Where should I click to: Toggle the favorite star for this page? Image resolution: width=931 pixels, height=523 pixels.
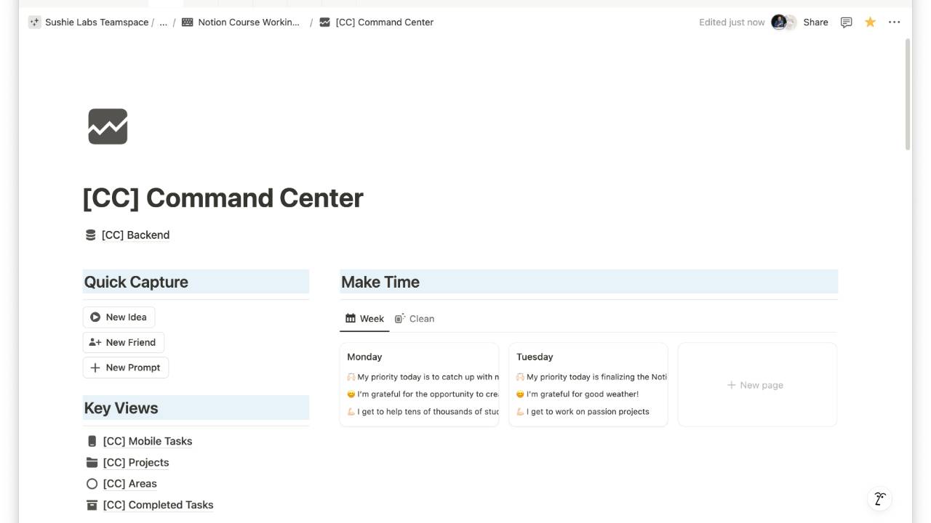point(870,22)
